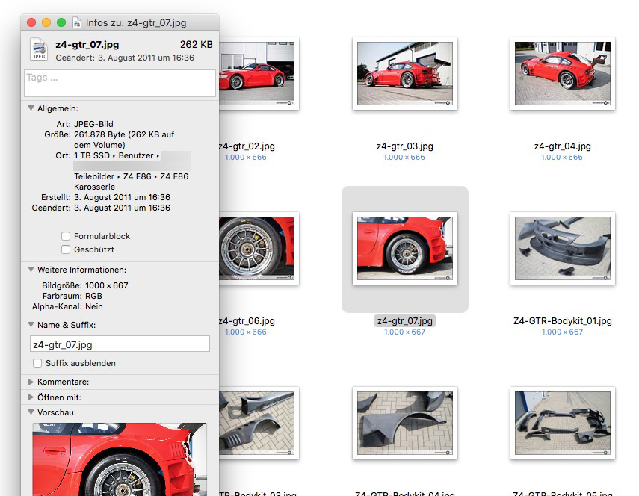Click into the Tags field

pyautogui.click(x=120, y=84)
